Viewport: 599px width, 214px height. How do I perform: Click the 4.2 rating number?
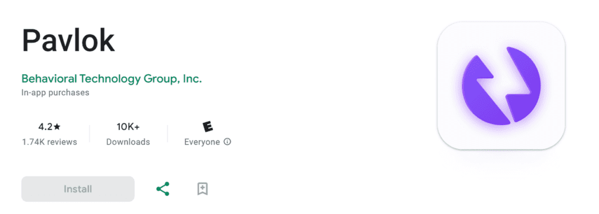(x=46, y=127)
